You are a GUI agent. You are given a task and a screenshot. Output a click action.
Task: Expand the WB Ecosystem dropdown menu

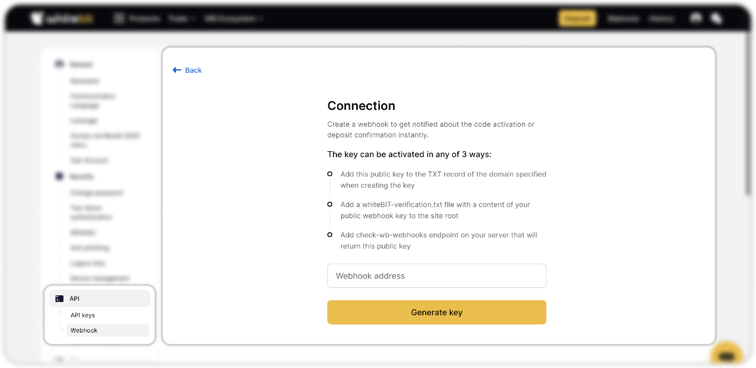[x=233, y=18]
